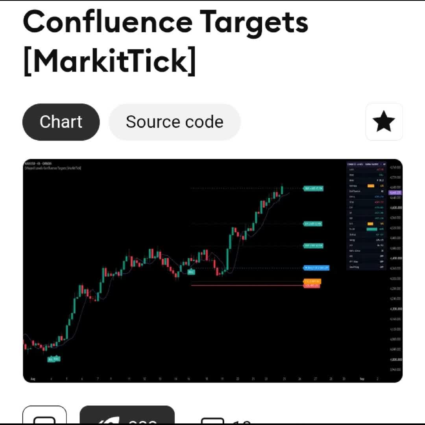Tap the outlined button at bottom left

[x=44, y=415]
